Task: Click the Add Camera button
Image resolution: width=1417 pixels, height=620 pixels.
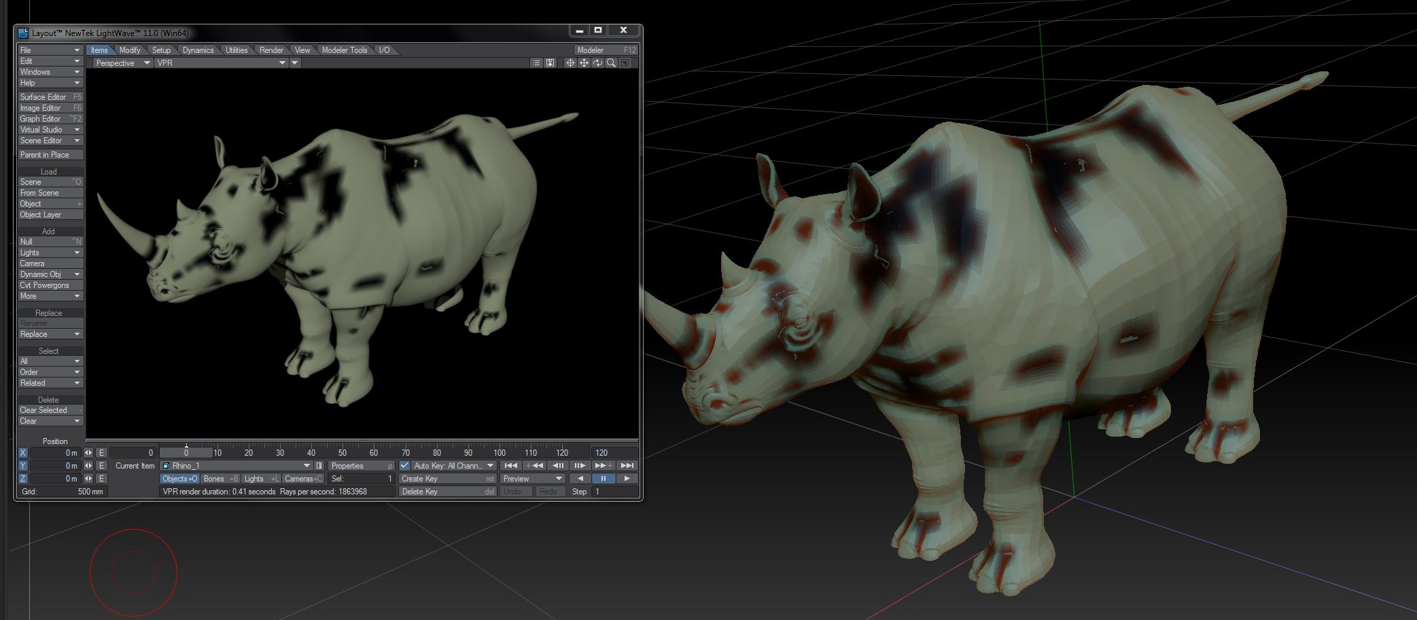Action: [x=50, y=263]
